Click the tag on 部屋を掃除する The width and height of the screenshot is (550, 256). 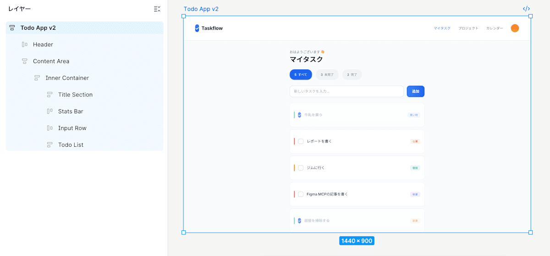[415, 221]
